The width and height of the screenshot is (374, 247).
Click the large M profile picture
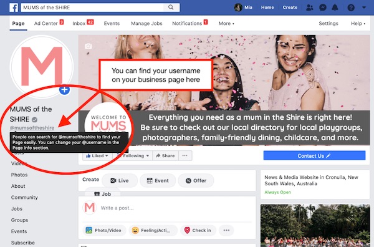coord(42,66)
